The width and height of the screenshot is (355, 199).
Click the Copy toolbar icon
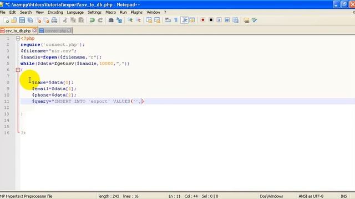[x=73, y=20]
